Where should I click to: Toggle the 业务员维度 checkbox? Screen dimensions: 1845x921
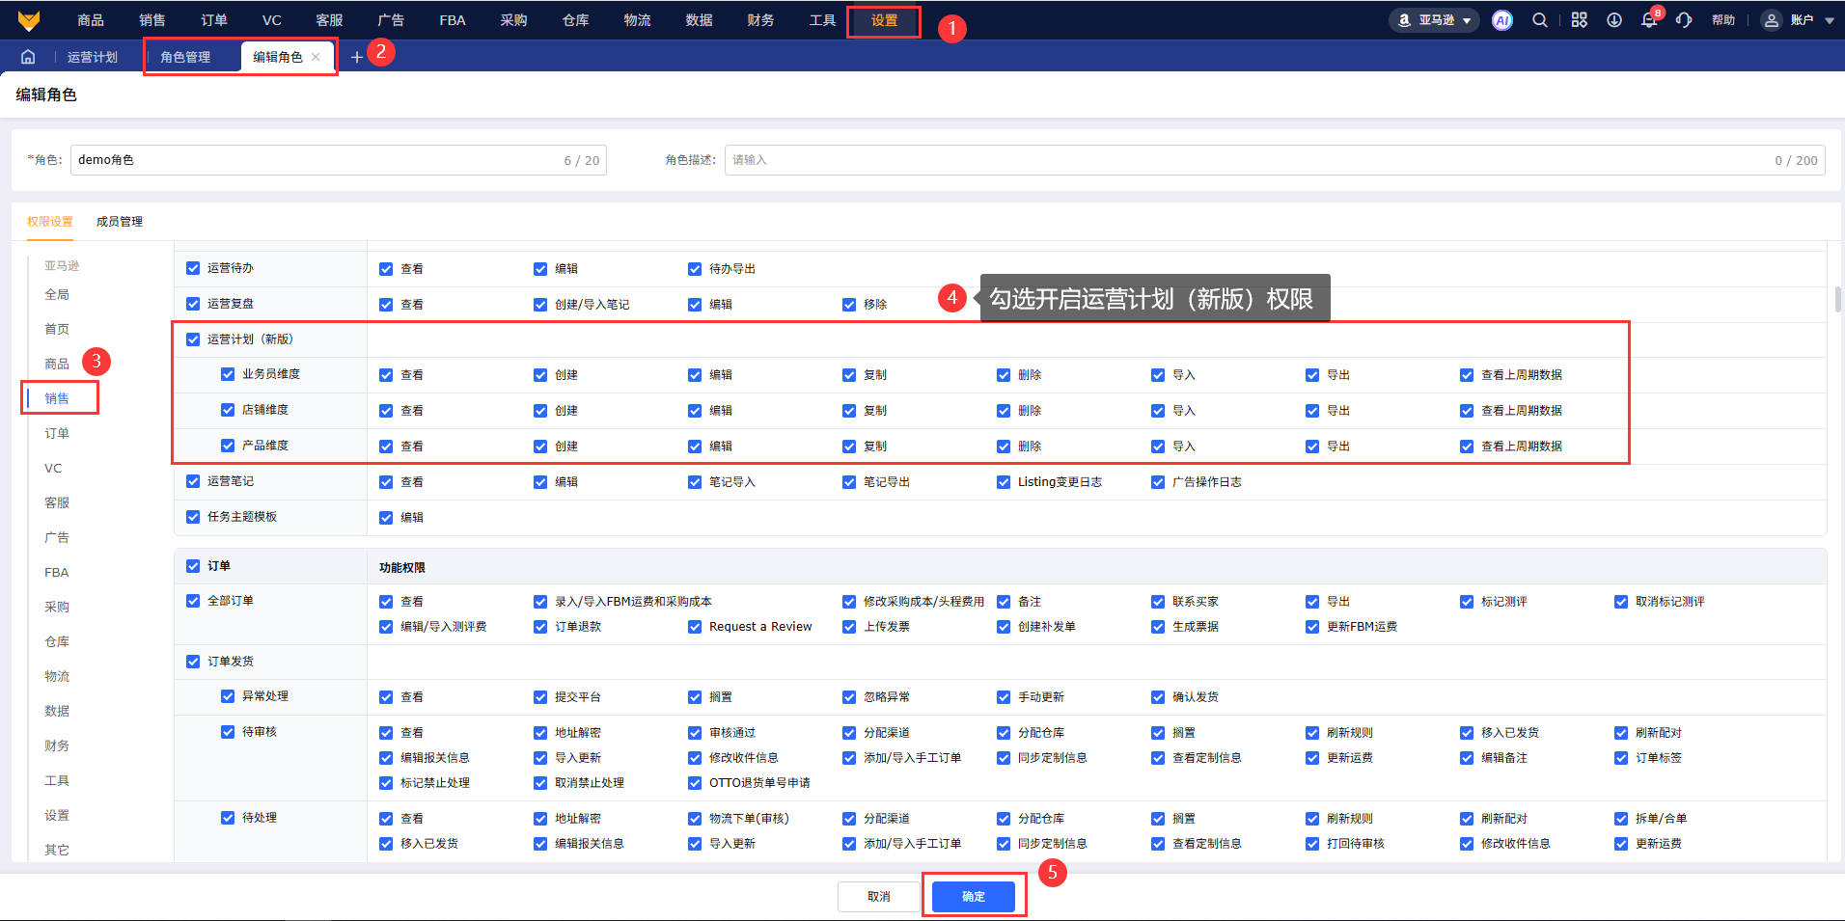click(228, 374)
